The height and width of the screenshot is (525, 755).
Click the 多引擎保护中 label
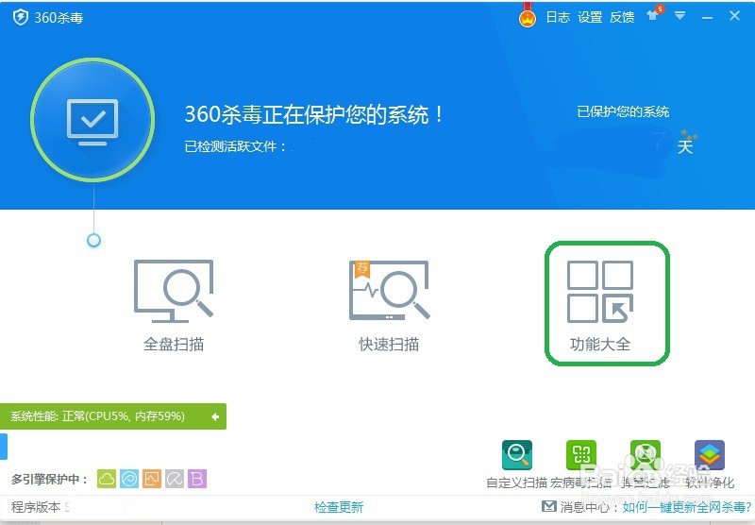pos(50,480)
